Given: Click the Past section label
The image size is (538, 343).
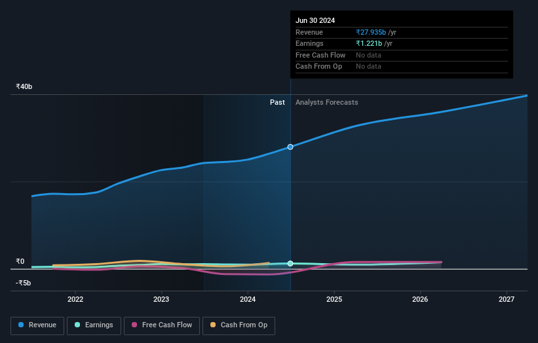Looking at the screenshot, I should [277, 103].
